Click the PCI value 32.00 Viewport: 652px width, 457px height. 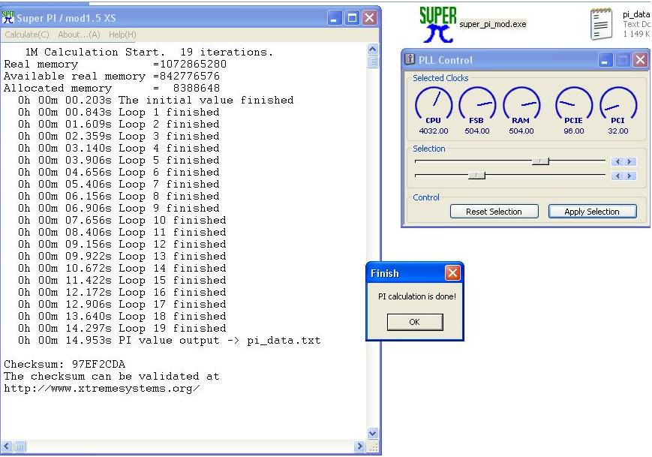point(618,131)
